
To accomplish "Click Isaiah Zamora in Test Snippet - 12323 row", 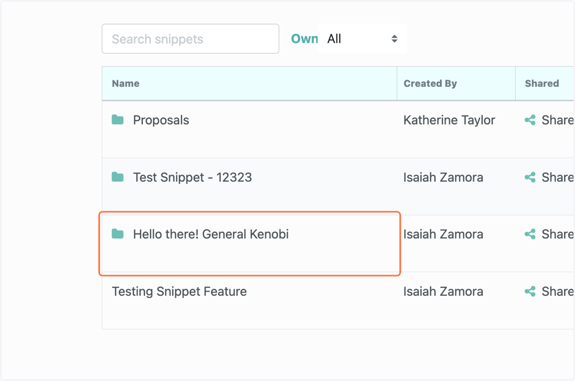I will [x=443, y=177].
